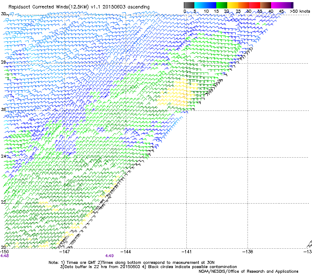Click the red 30-35 knots color segment

[x=255, y=5]
